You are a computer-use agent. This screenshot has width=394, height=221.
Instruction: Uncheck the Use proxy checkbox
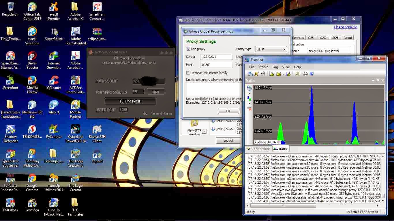pos(188,49)
